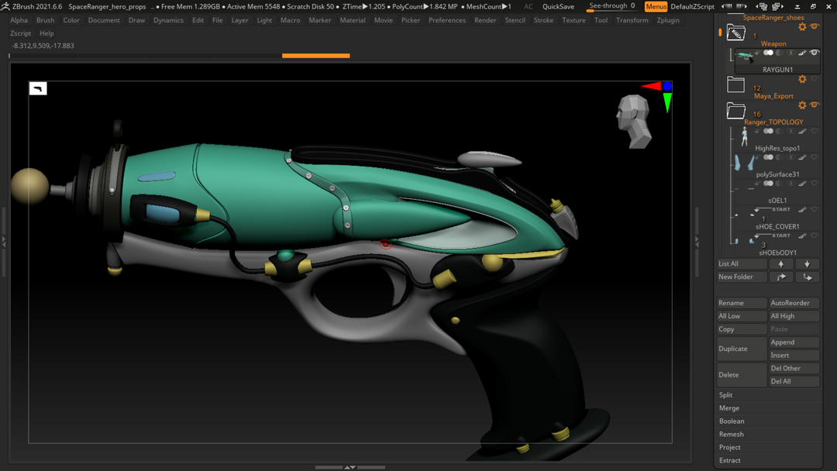Image resolution: width=837 pixels, height=471 pixels.
Task: Hide RAYGUN1 using its eye visibility toggle
Action: (813, 53)
